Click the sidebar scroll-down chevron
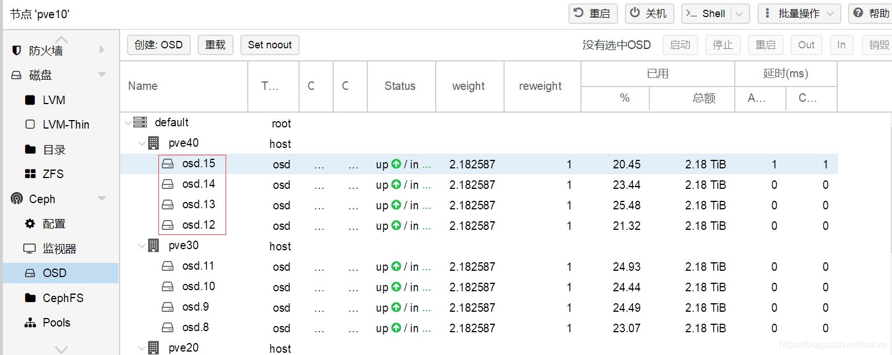The width and height of the screenshot is (892, 355). coord(61,349)
